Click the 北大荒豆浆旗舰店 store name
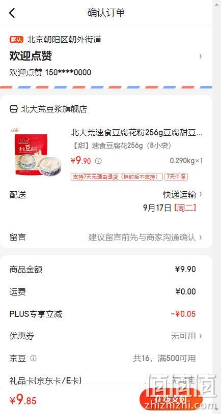Image resolution: width=221 pixels, height=414 pixels. (54, 109)
